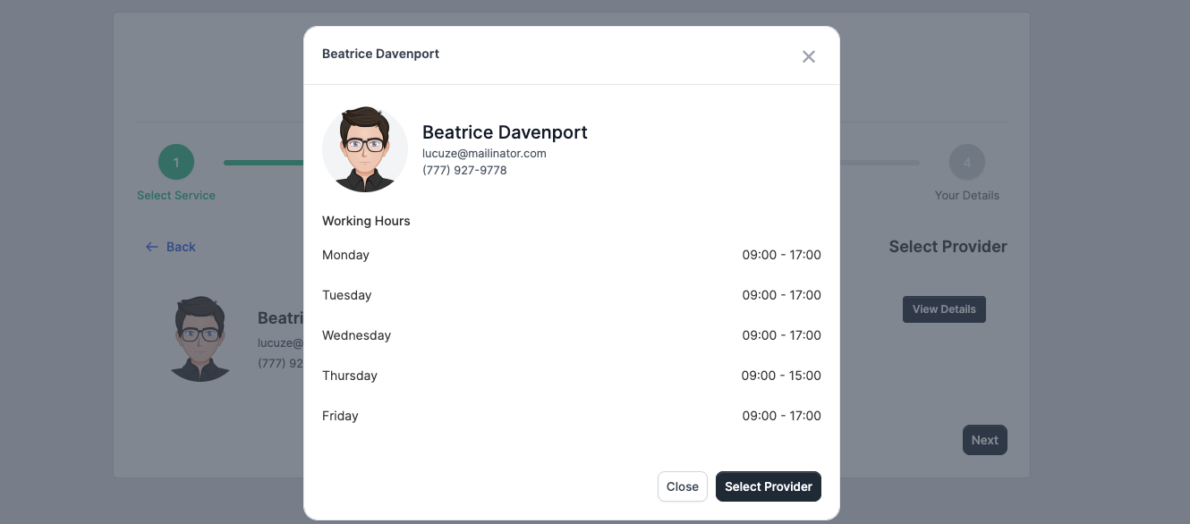Click the green progress bar segment

pos(263,163)
